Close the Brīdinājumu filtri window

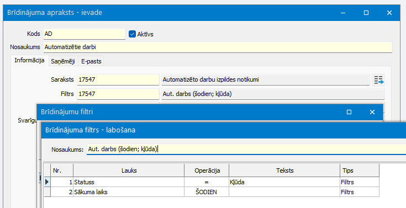pos(372,112)
